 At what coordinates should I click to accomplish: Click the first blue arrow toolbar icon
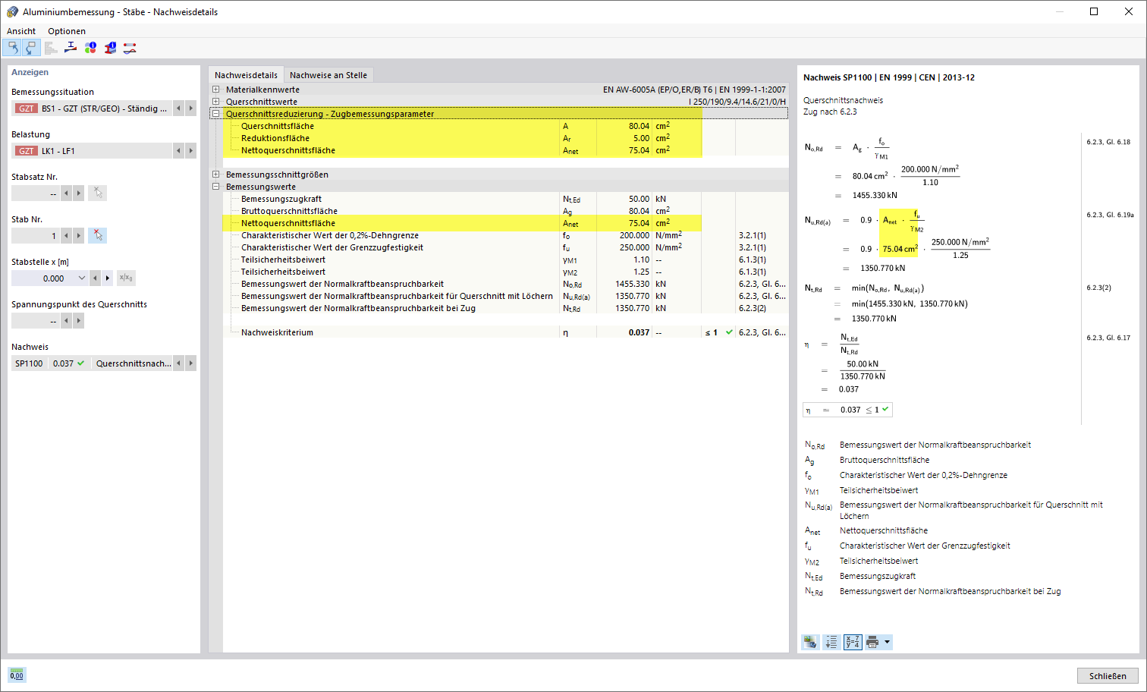pos(12,48)
